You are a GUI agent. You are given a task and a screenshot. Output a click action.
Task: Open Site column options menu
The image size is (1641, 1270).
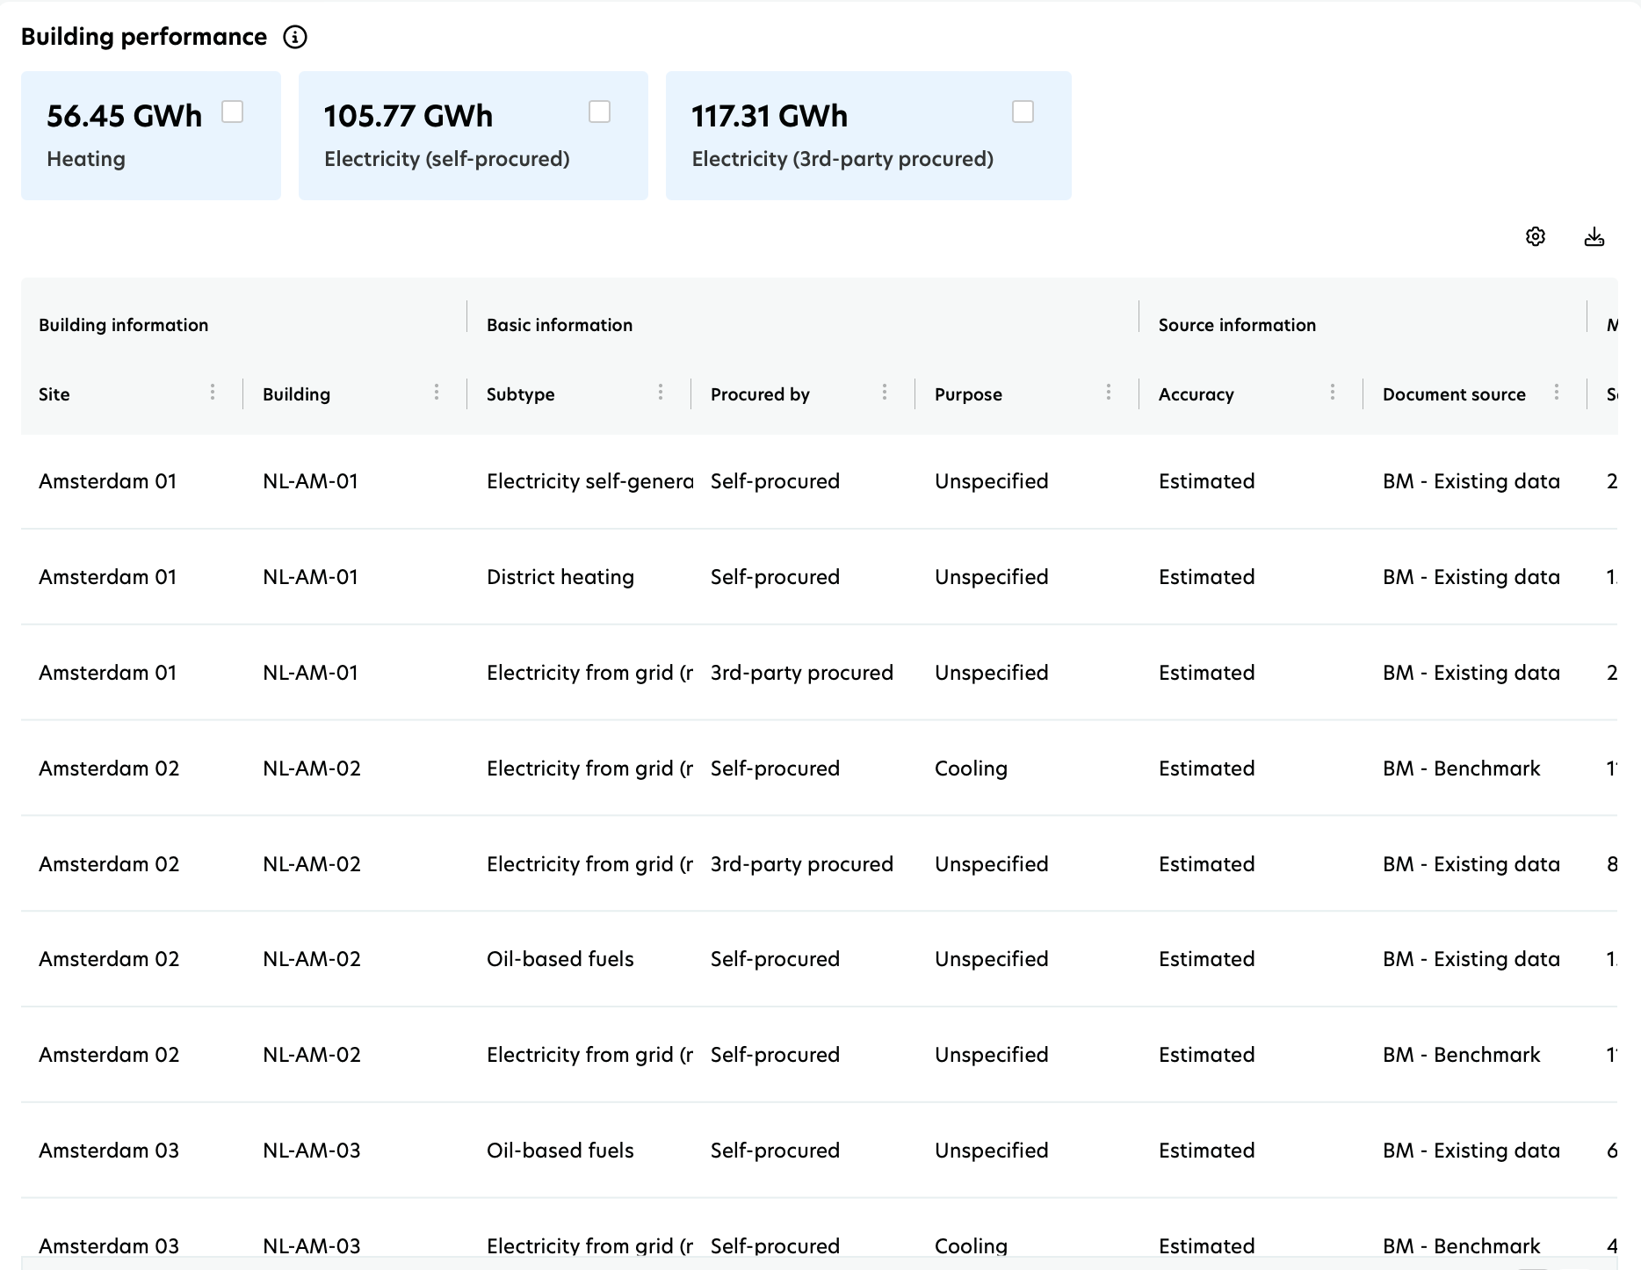pos(213,392)
